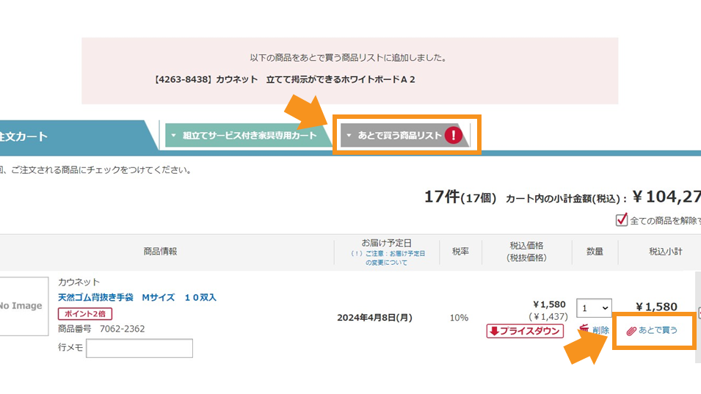Click the red exclamation badge on あとで買う商品リスト
The width and height of the screenshot is (701, 394).
click(454, 136)
